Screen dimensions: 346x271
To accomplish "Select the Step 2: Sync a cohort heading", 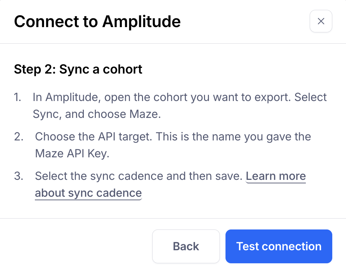I will tap(78, 69).
